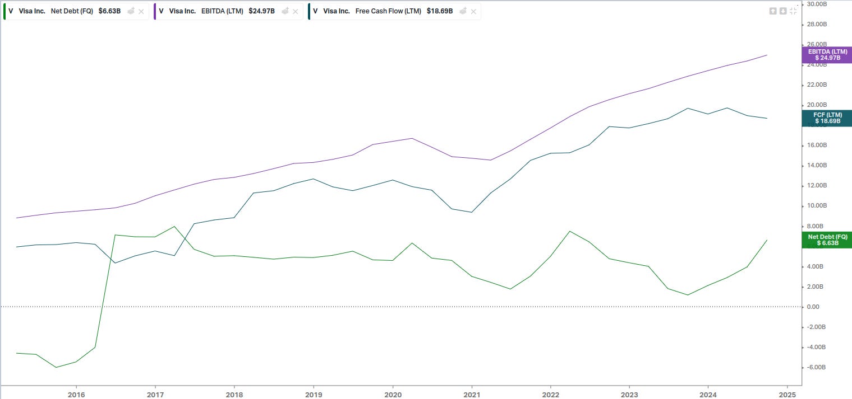Click the 10.00B label on the value axis

[x=817, y=205]
